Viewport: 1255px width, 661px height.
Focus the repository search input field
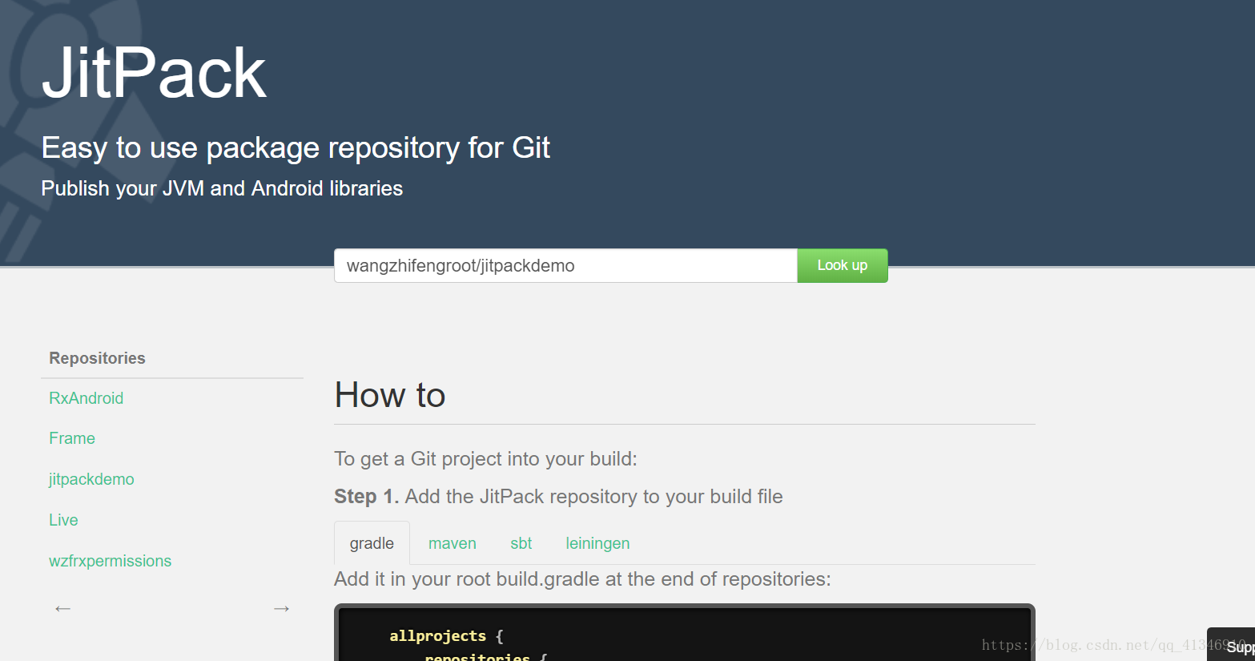565,266
